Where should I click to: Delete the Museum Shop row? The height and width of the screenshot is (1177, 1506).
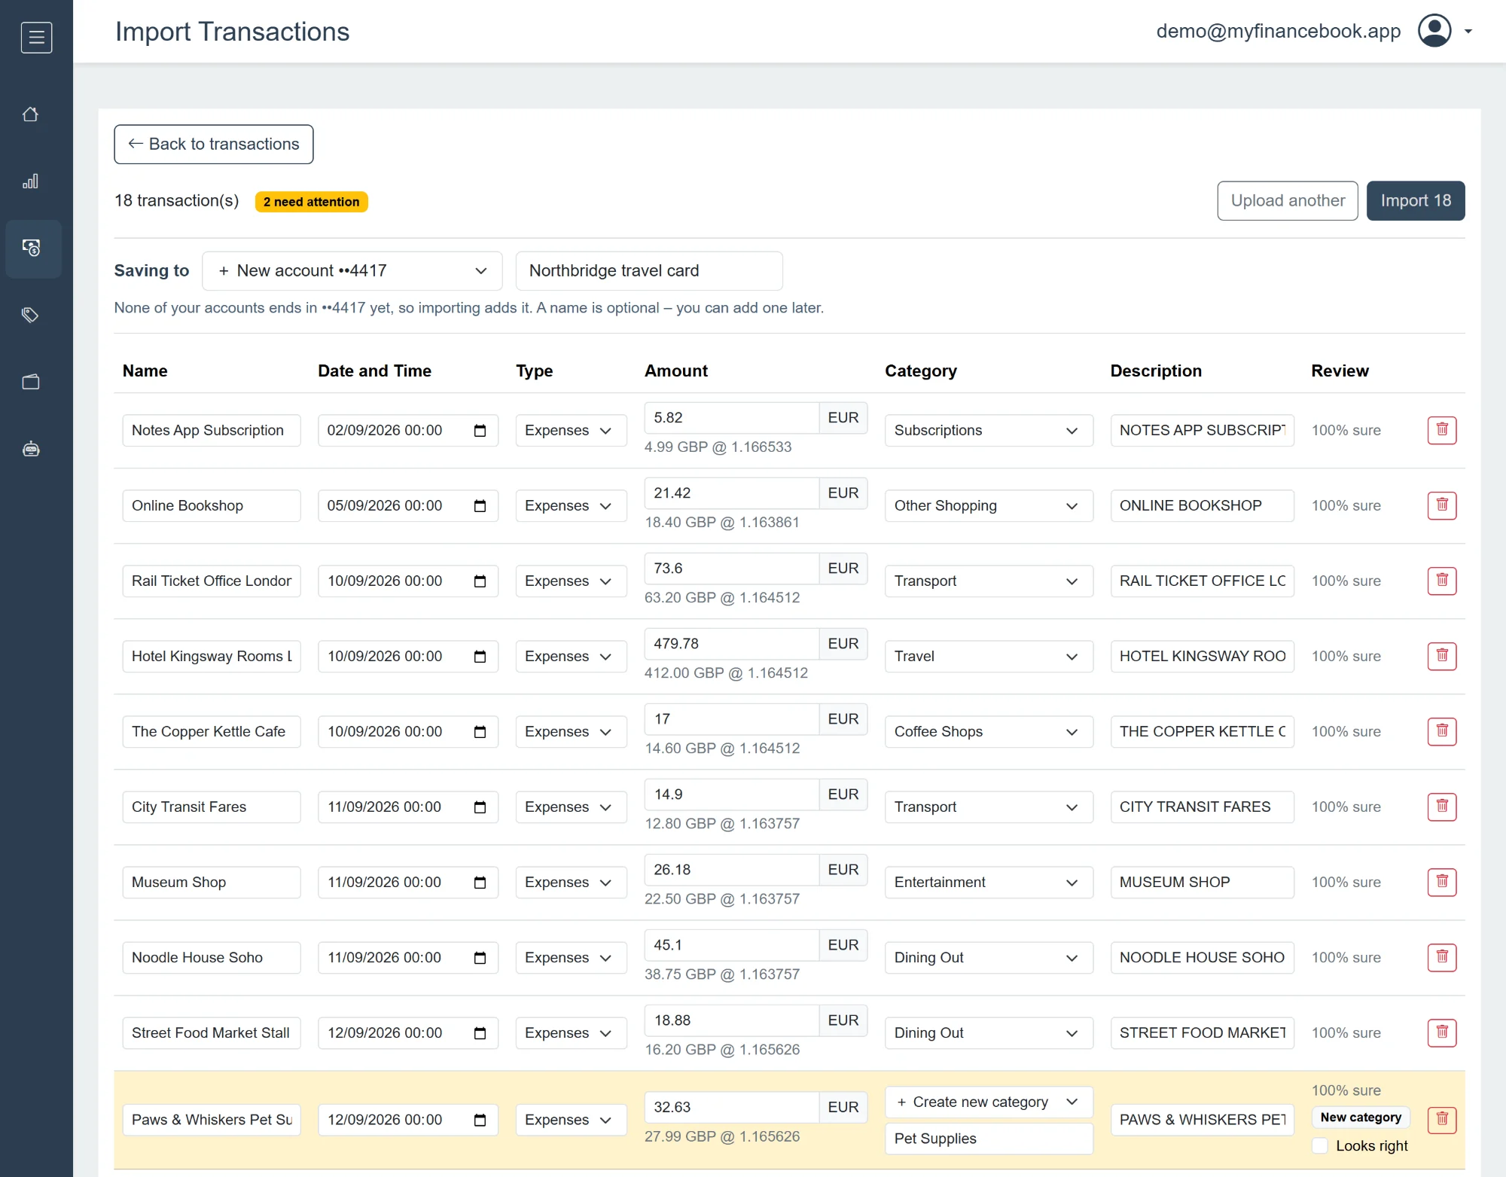coord(1442,882)
